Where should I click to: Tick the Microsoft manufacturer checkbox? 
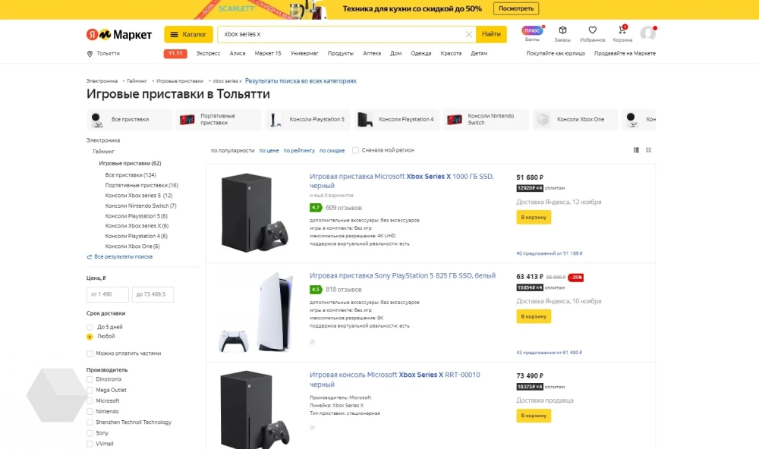click(x=90, y=400)
